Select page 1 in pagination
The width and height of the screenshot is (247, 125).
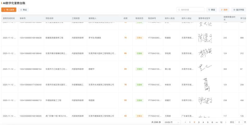click(190, 122)
